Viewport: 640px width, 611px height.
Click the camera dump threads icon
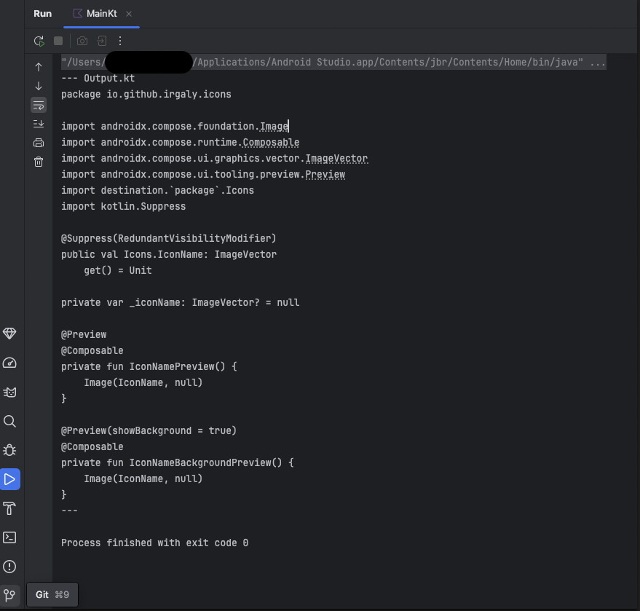(x=82, y=41)
